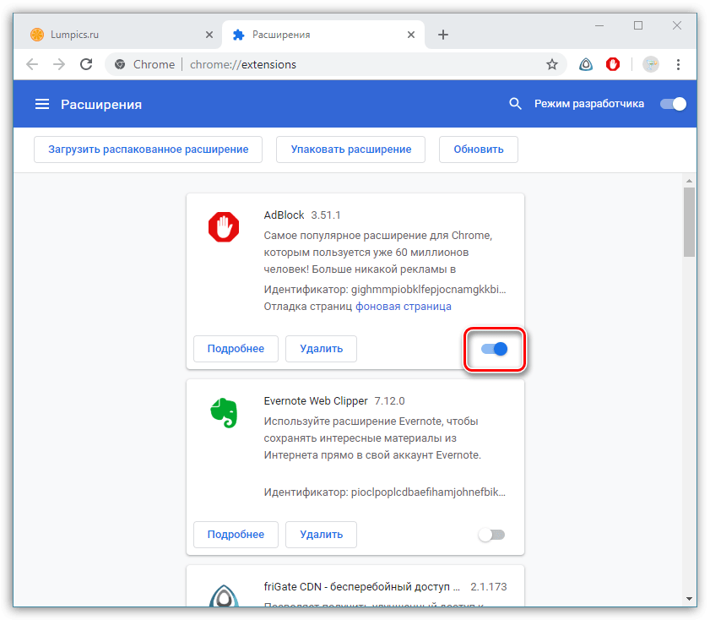This screenshot has width=710, height=620.
Task: Minimize the Chrome window
Action: [x=599, y=26]
